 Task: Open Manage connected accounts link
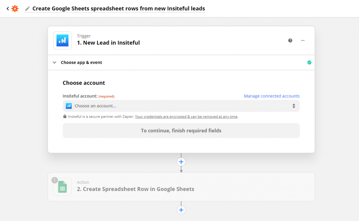[272, 96]
